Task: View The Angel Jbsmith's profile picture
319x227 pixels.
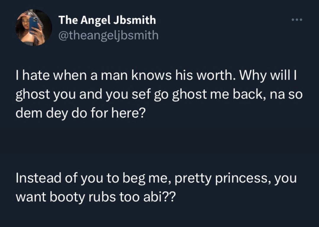Action: point(34,27)
